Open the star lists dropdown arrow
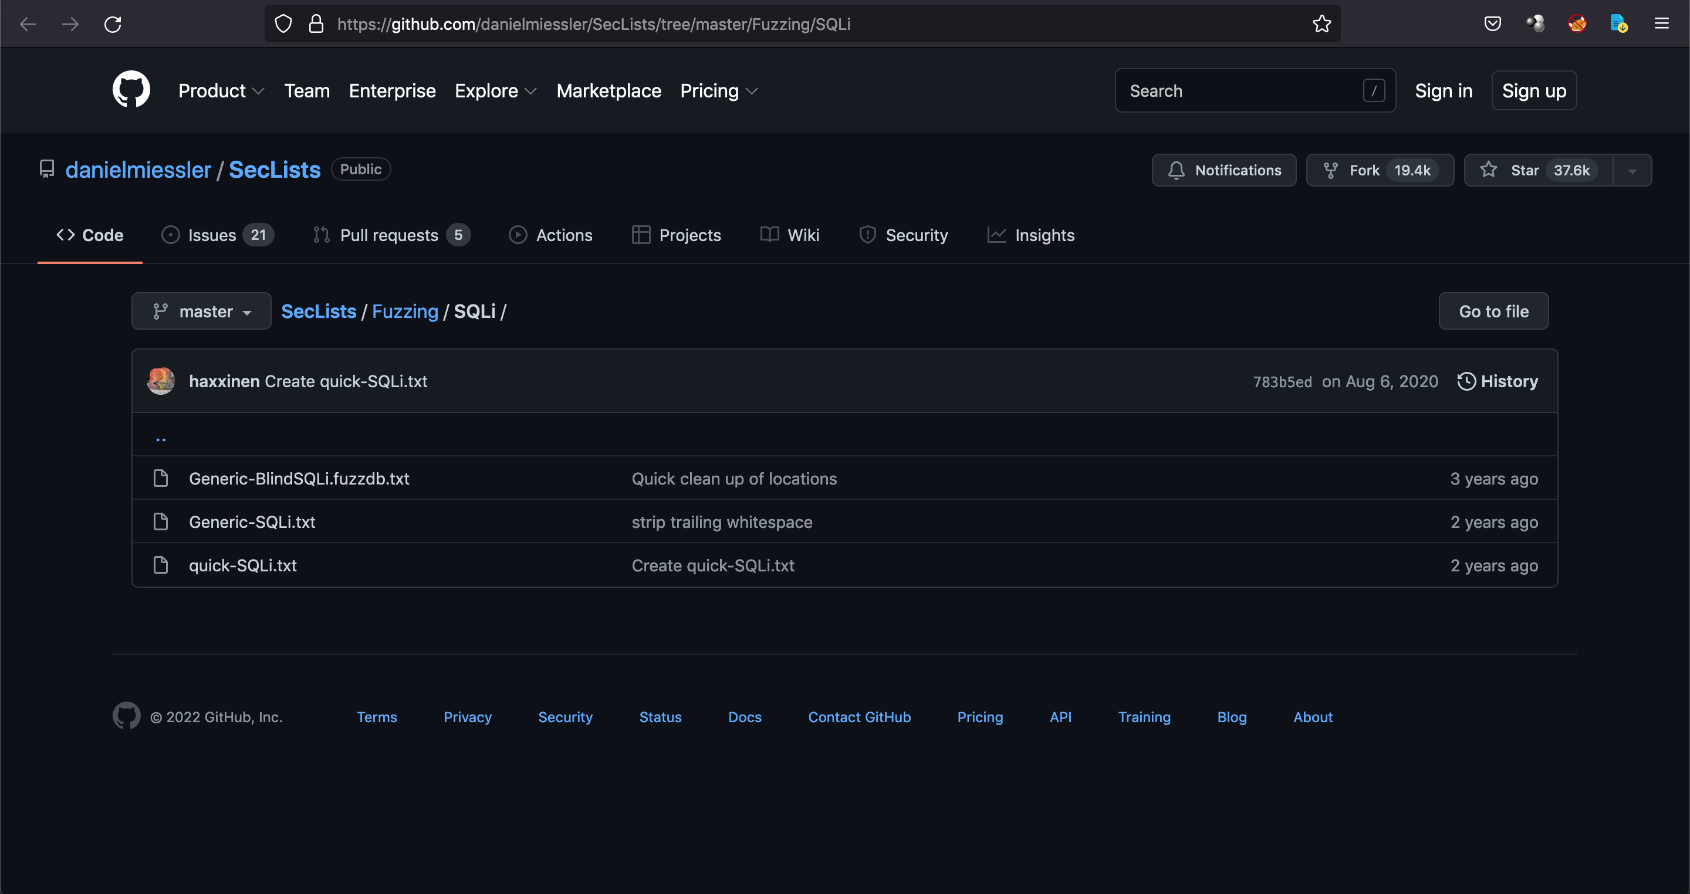Viewport: 1690px width, 894px height. point(1632,171)
